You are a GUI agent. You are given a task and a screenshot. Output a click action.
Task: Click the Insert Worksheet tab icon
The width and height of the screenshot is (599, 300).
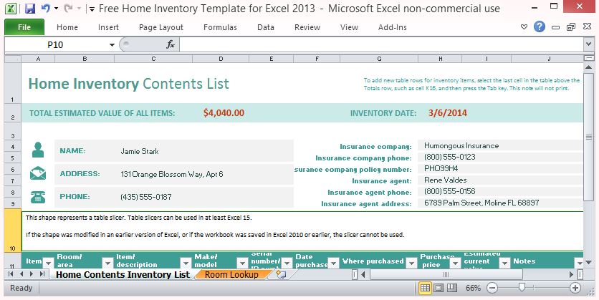tap(281, 274)
